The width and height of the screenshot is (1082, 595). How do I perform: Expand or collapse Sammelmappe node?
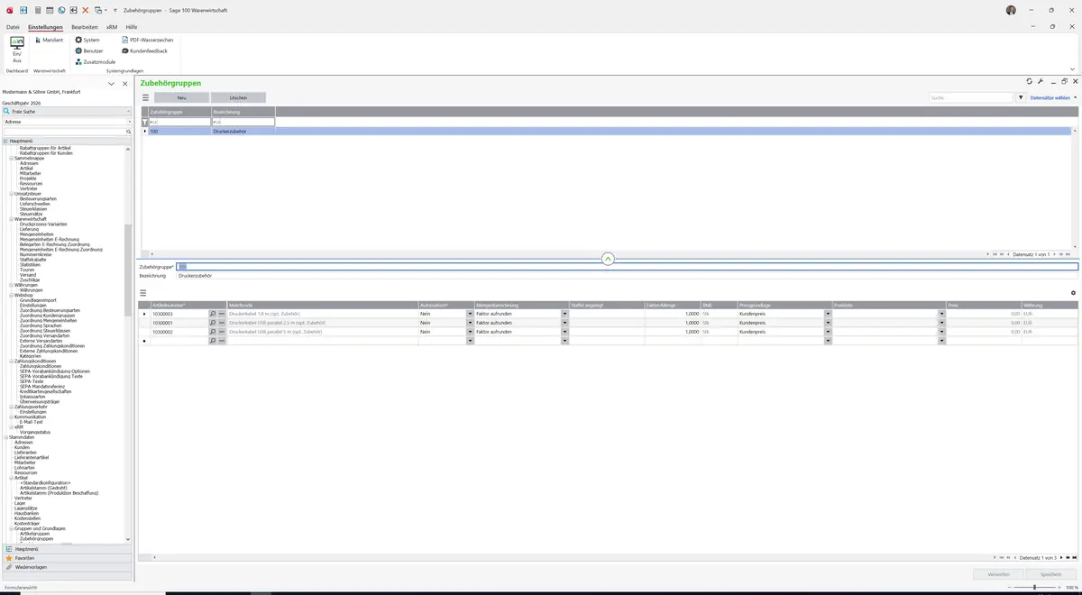(11, 159)
